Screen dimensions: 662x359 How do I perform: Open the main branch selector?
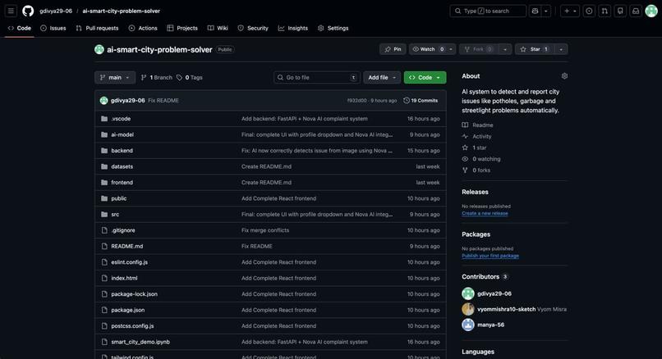point(115,78)
